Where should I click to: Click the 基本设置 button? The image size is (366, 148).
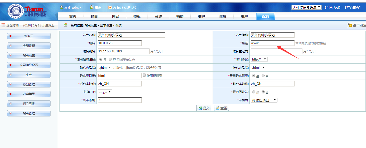[x=357, y=25]
